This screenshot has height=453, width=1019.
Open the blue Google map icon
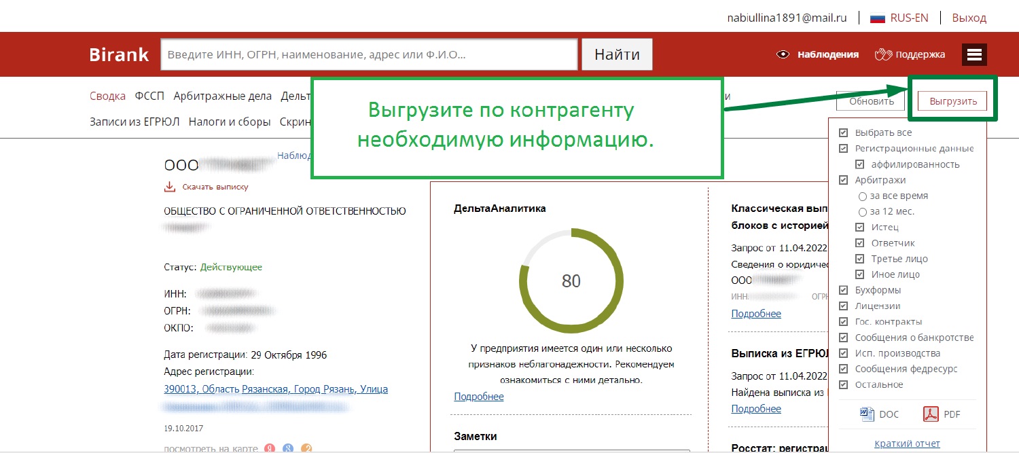coord(289,449)
